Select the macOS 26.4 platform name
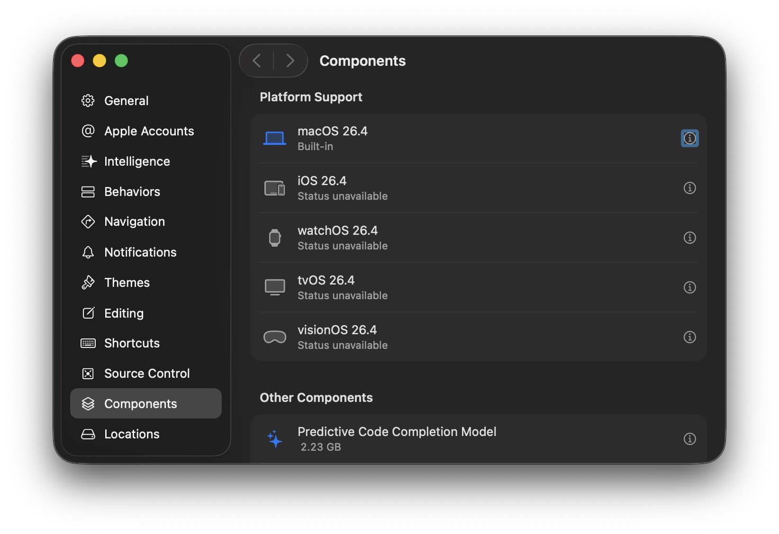Screen dimensions: 779x534 pos(333,131)
